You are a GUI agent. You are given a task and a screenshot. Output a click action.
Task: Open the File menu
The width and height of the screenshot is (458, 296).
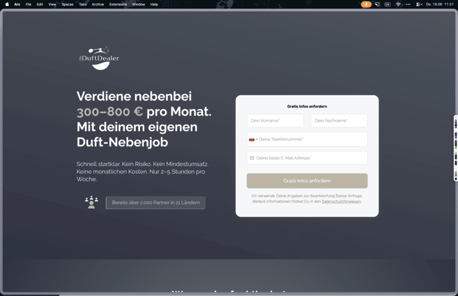pos(28,4)
